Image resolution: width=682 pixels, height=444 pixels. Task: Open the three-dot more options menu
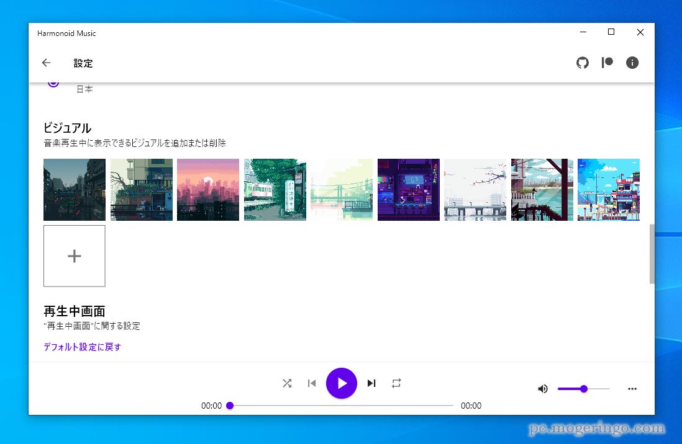632,389
